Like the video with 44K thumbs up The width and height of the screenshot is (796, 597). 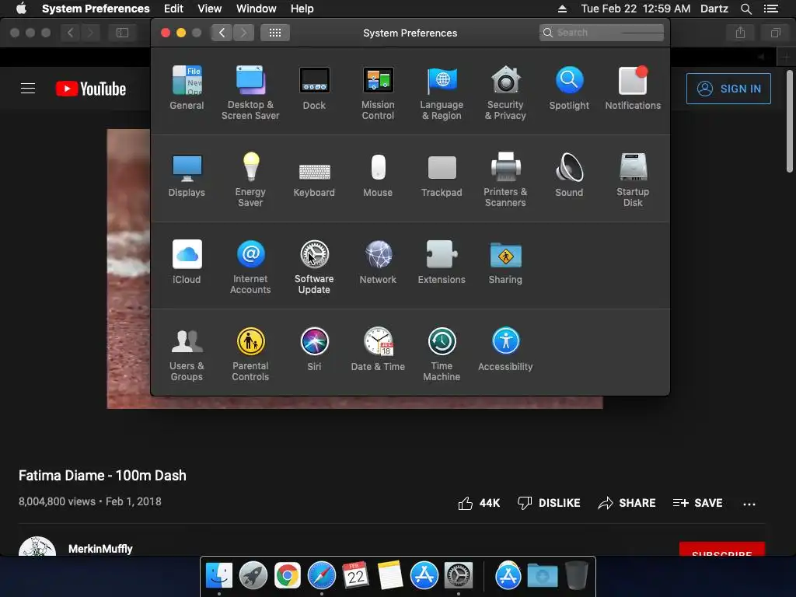click(x=479, y=503)
